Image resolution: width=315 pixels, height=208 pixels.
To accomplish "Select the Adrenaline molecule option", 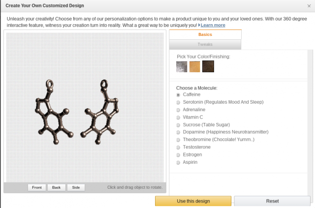I will tap(178, 110).
